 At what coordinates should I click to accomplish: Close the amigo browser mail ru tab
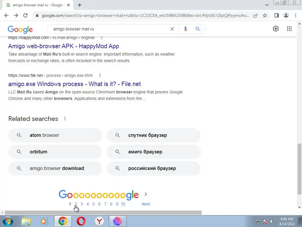point(68,5)
